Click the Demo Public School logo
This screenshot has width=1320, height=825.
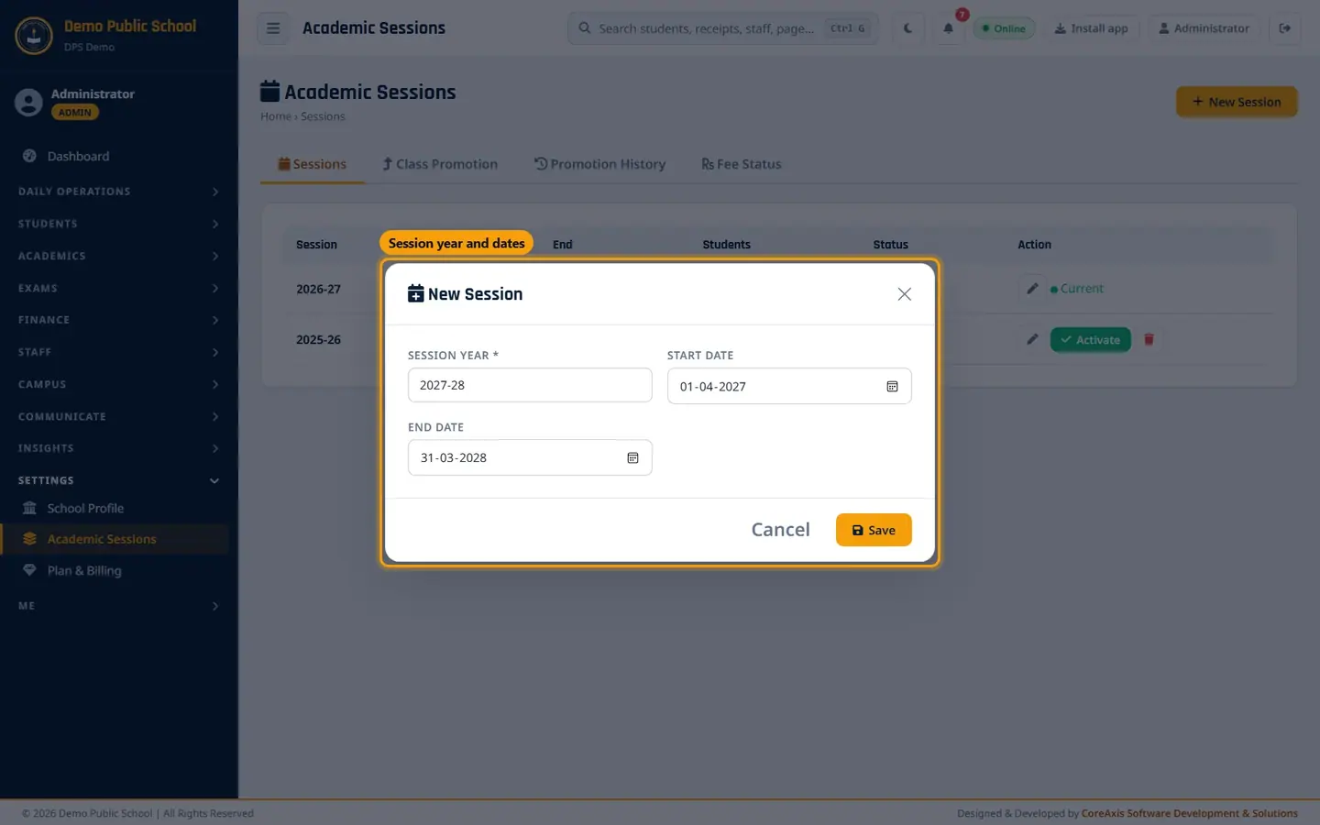click(x=34, y=36)
